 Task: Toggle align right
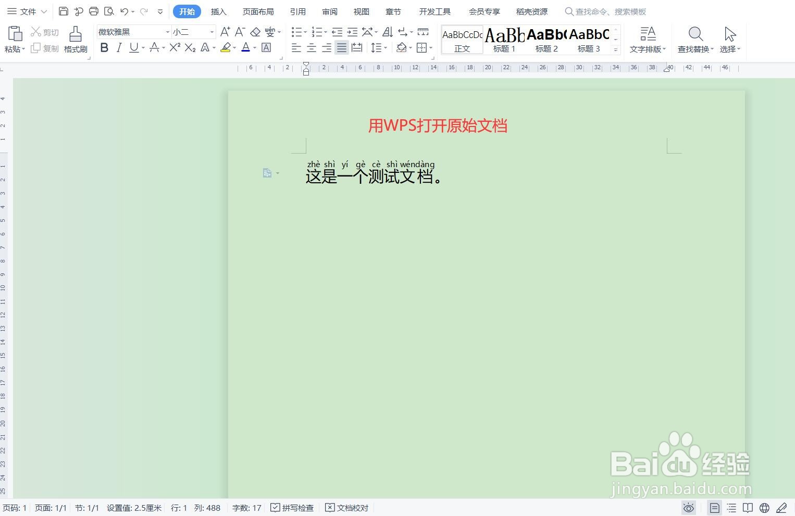[x=327, y=48]
